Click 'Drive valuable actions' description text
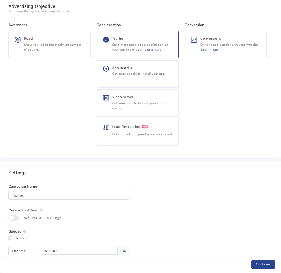The width and height of the screenshot is (281, 273). [229, 45]
